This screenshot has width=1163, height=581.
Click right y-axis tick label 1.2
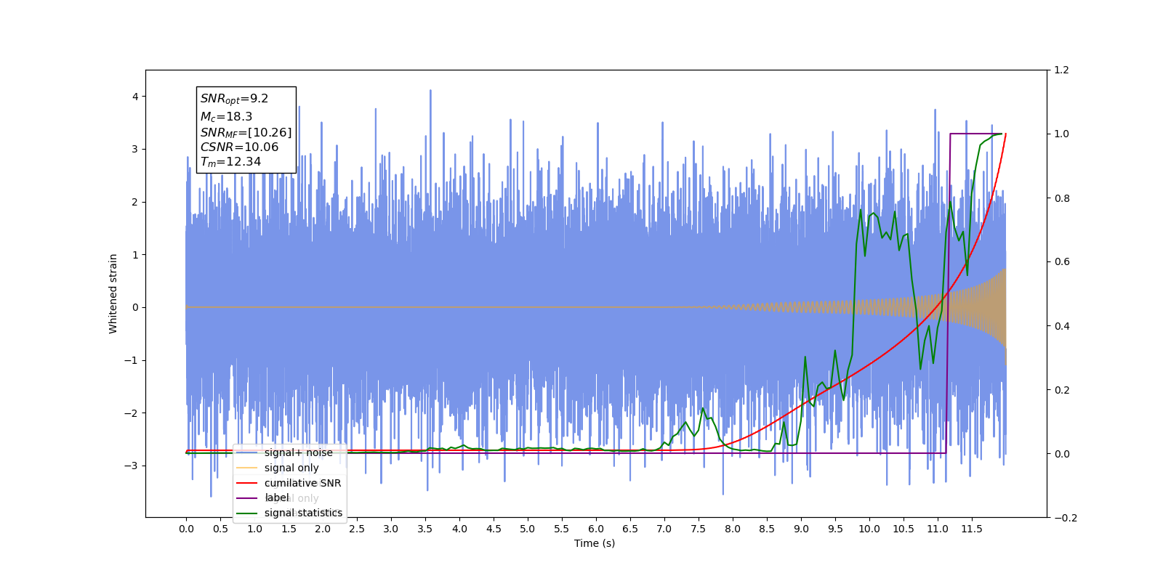(x=1061, y=70)
